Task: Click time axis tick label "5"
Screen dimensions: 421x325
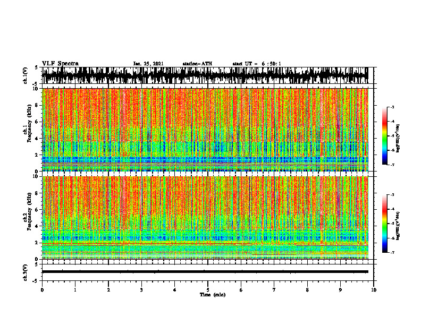Action: coord(208,290)
